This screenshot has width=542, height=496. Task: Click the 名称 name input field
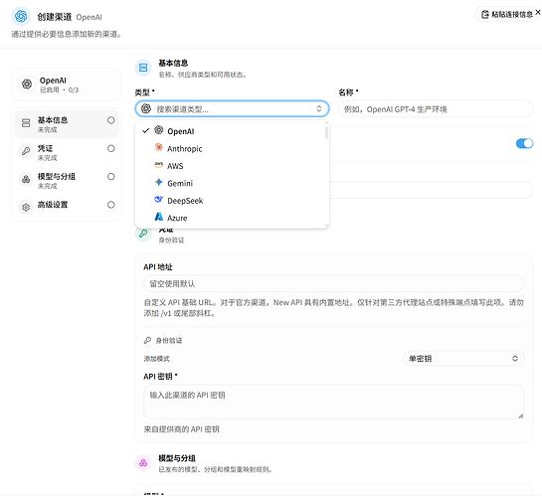(x=436, y=109)
